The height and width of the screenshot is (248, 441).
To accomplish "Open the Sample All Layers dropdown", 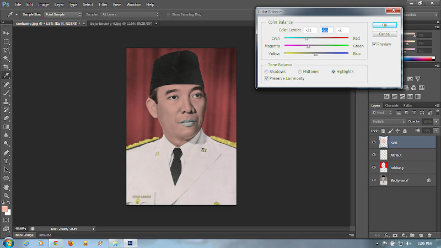I will click(130, 14).
